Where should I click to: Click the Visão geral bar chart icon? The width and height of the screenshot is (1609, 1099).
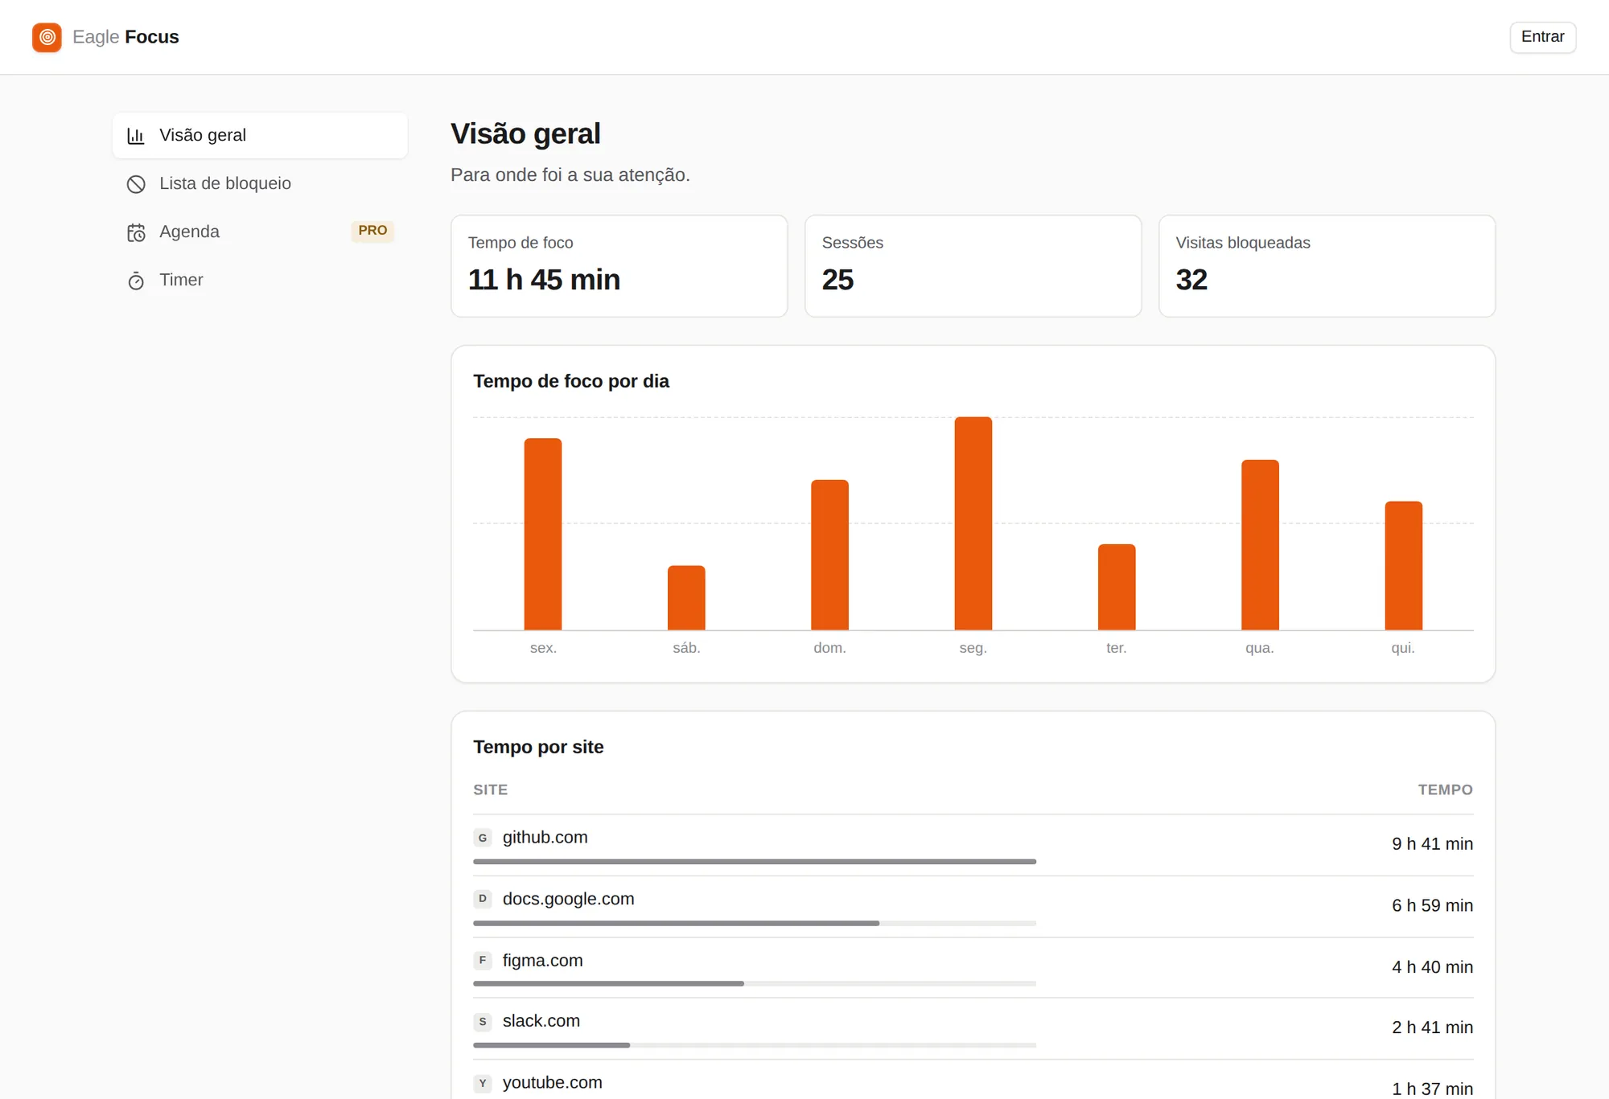pos(136,136)
